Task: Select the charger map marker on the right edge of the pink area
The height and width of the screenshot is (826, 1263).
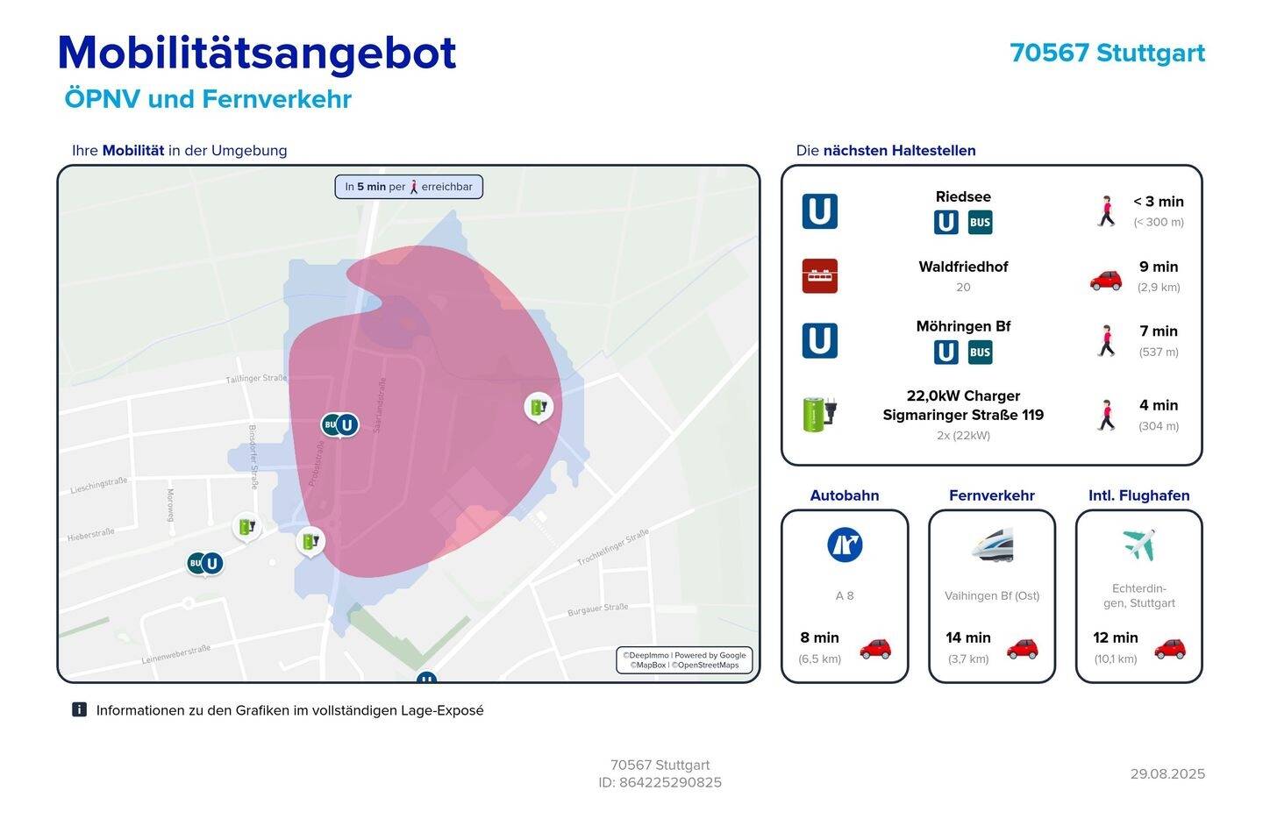Action: click(539, 407)
